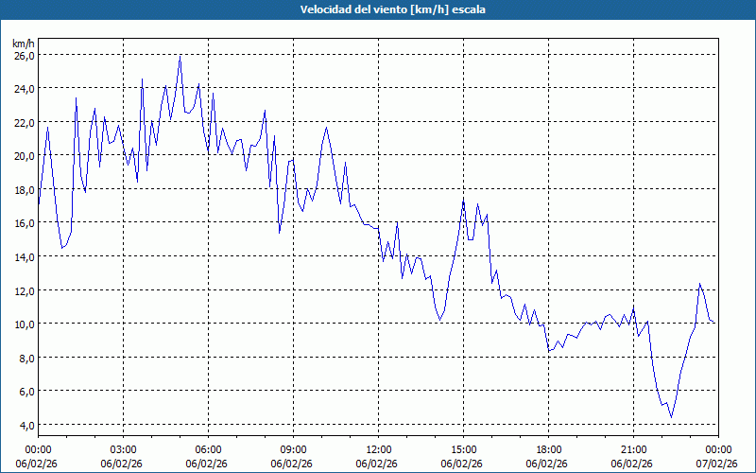Click the 03:00 time axis label

(123, 449)
